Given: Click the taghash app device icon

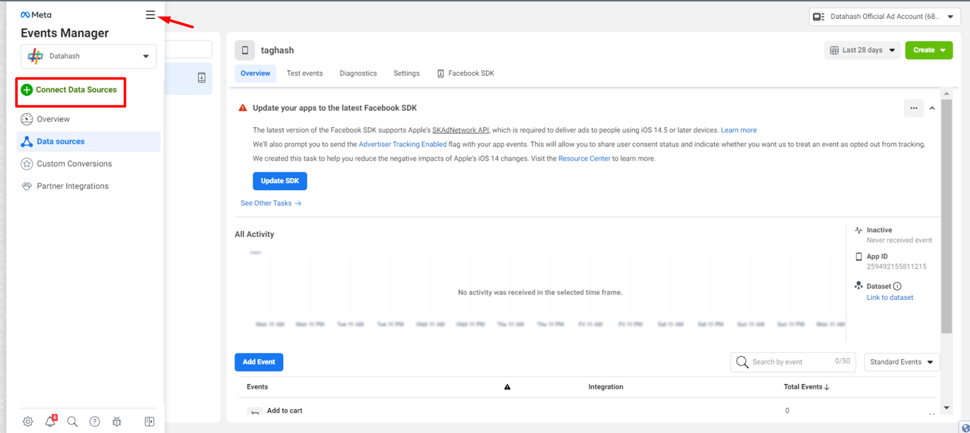Looking at the screenshot, I should click(245, 50).
